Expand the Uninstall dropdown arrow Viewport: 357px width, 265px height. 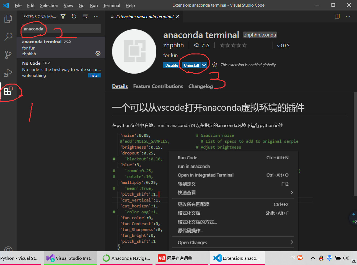(x=204, y=65)
